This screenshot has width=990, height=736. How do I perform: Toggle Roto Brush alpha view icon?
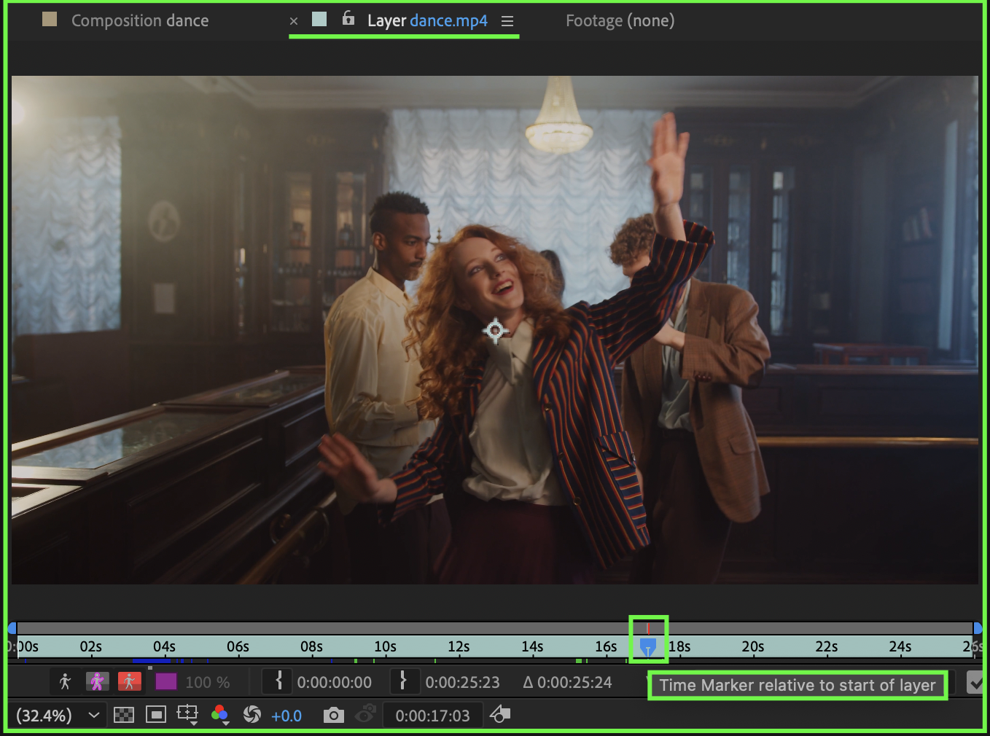[65, 681]
